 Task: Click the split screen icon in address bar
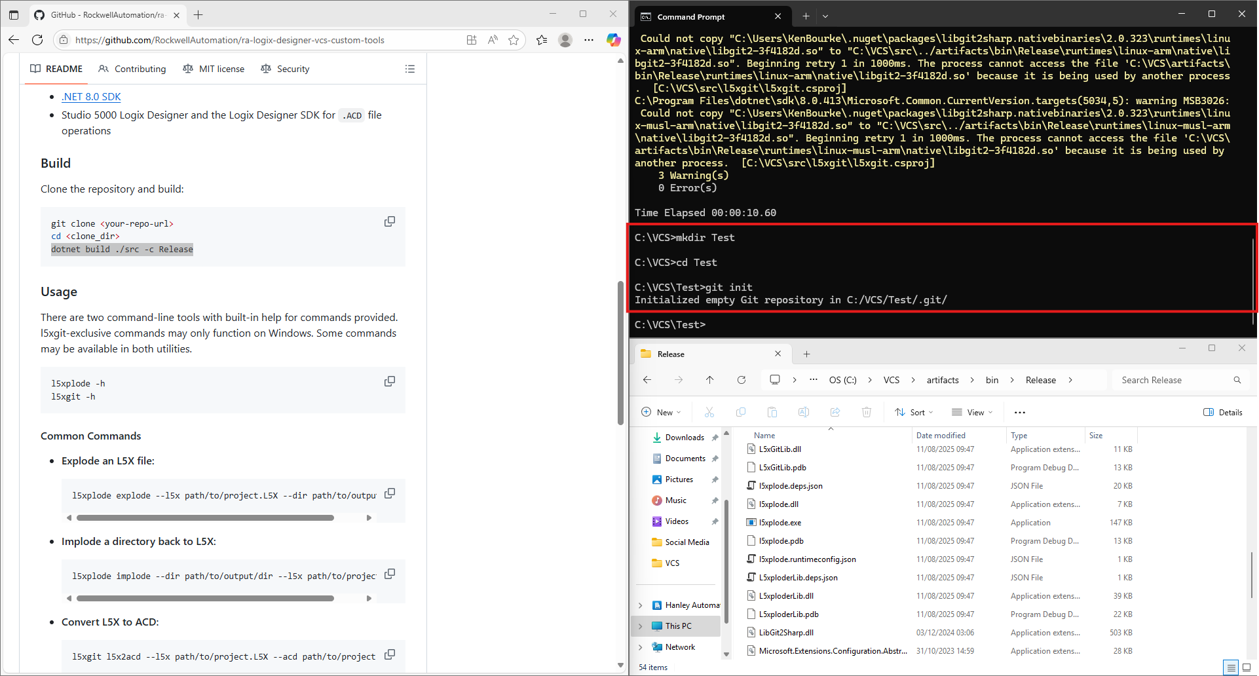pyautogui.click(x=472, y=40)
